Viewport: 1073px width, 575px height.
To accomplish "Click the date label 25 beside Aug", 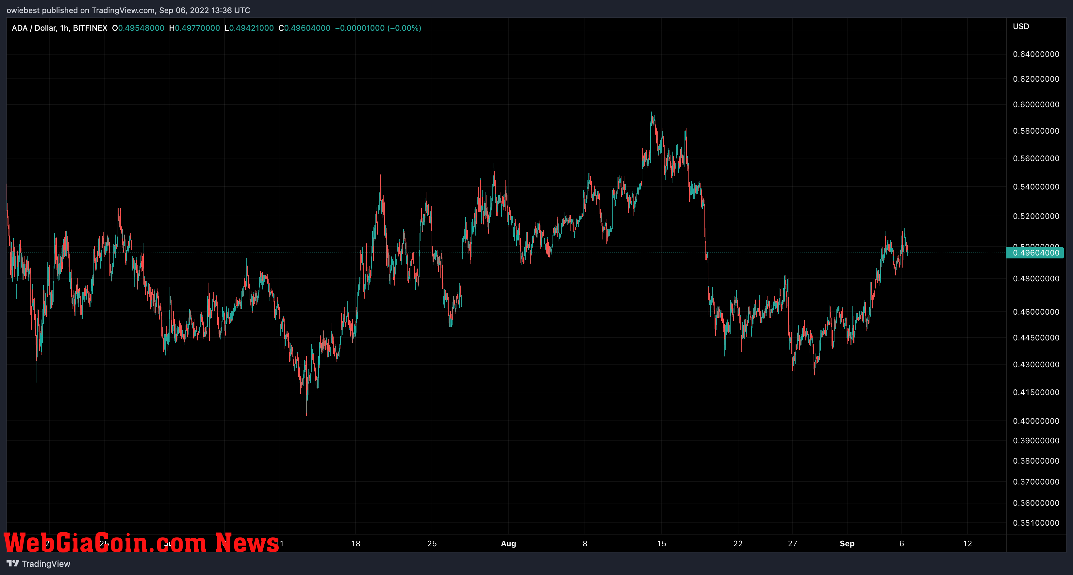I will click(x=432, y=543).
